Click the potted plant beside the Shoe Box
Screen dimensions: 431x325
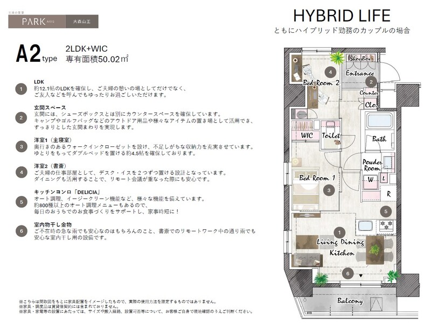(x=337, y=58)
